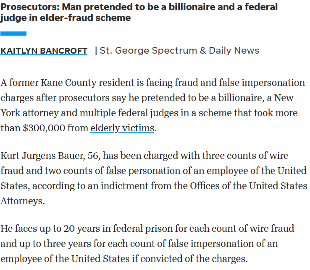Click the '$300,000' amount in first paragraph

(x=44, y=128)
